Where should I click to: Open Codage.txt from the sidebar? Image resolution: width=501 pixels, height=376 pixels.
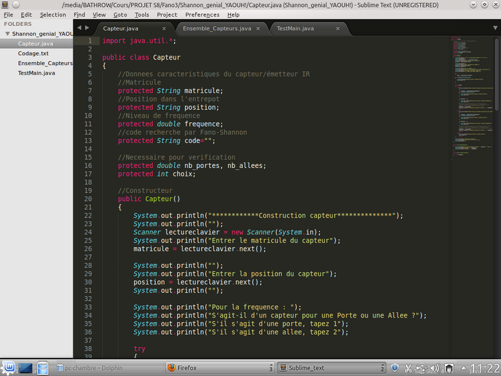[33, 53]
